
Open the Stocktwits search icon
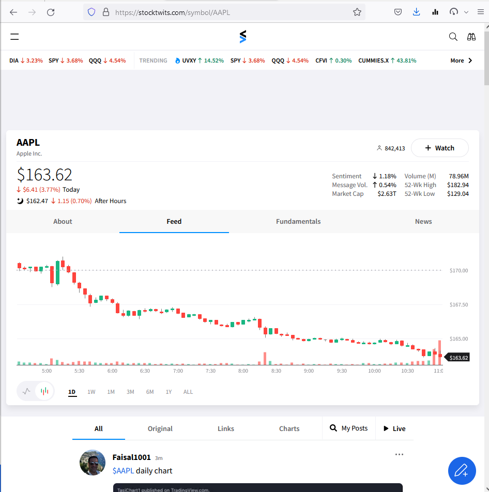point(453,37)
